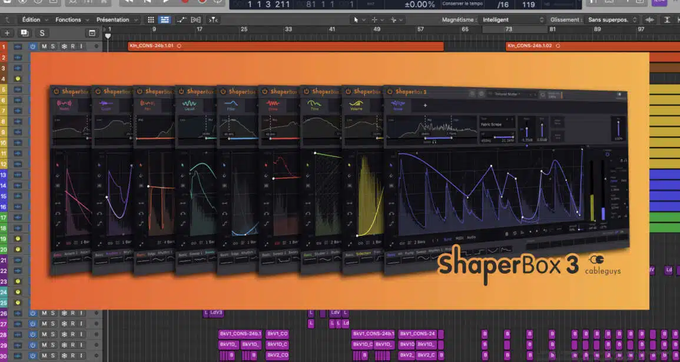
Task: Enable Flex with the Flex icon
Action: click(196, 19)
